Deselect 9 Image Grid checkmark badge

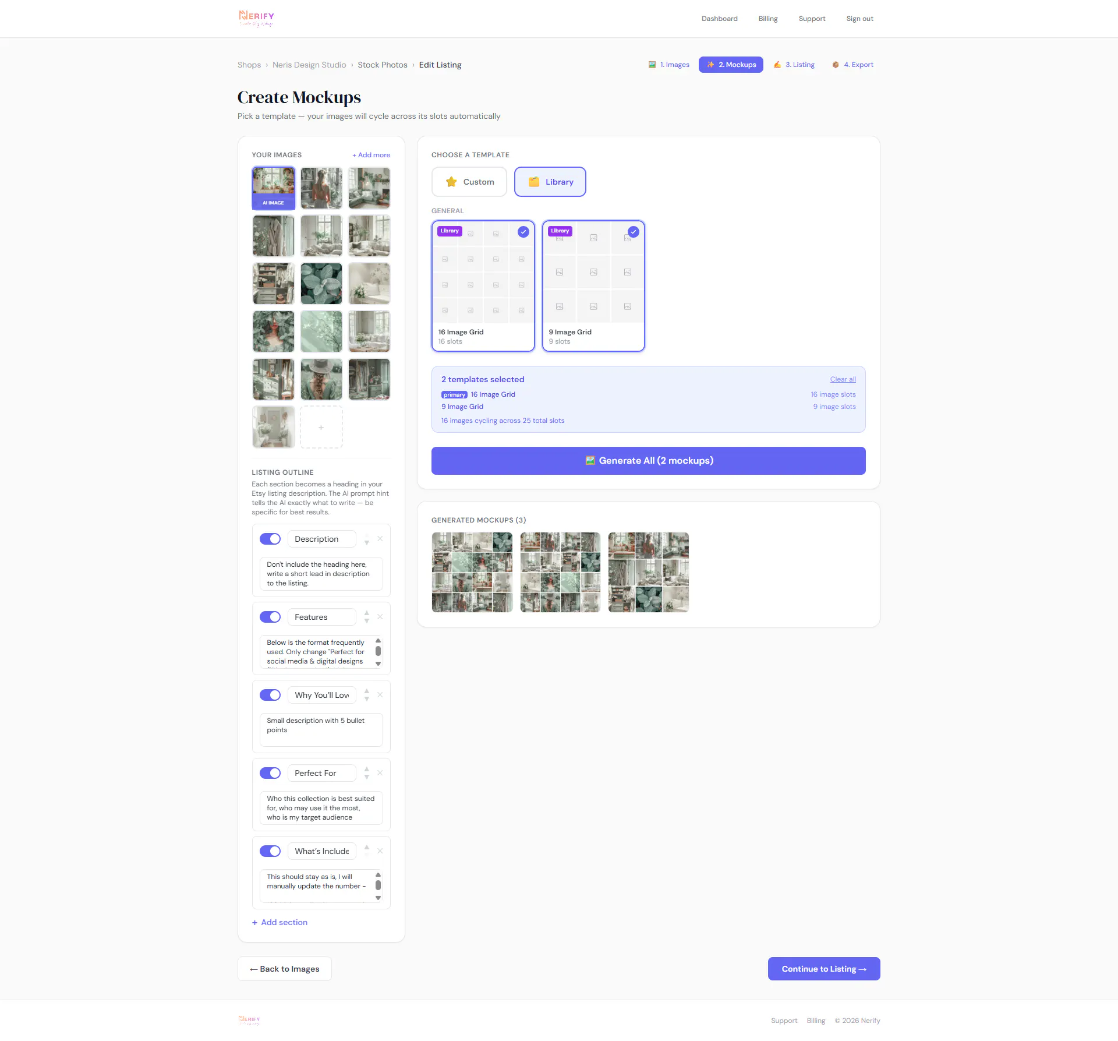tap(634, 232)
